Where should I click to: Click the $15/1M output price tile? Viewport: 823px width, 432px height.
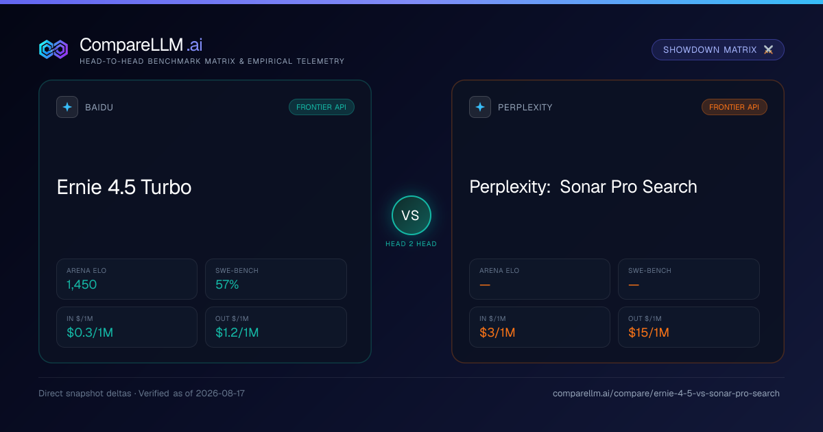tap(689, 327)
